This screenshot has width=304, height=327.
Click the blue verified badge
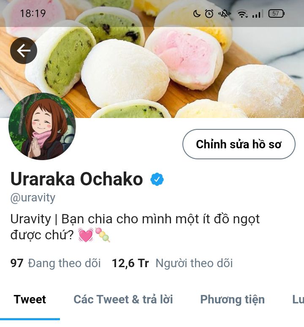click(x=157, y=179)
